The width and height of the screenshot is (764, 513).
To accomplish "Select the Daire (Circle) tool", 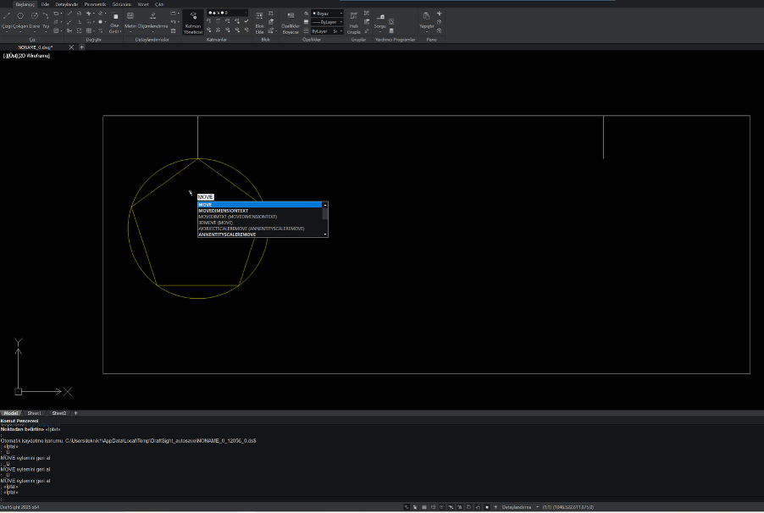I will pyautogui.click(x=34, y=17).
